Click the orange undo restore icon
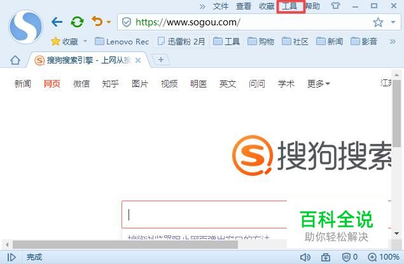 click(97, 22)
